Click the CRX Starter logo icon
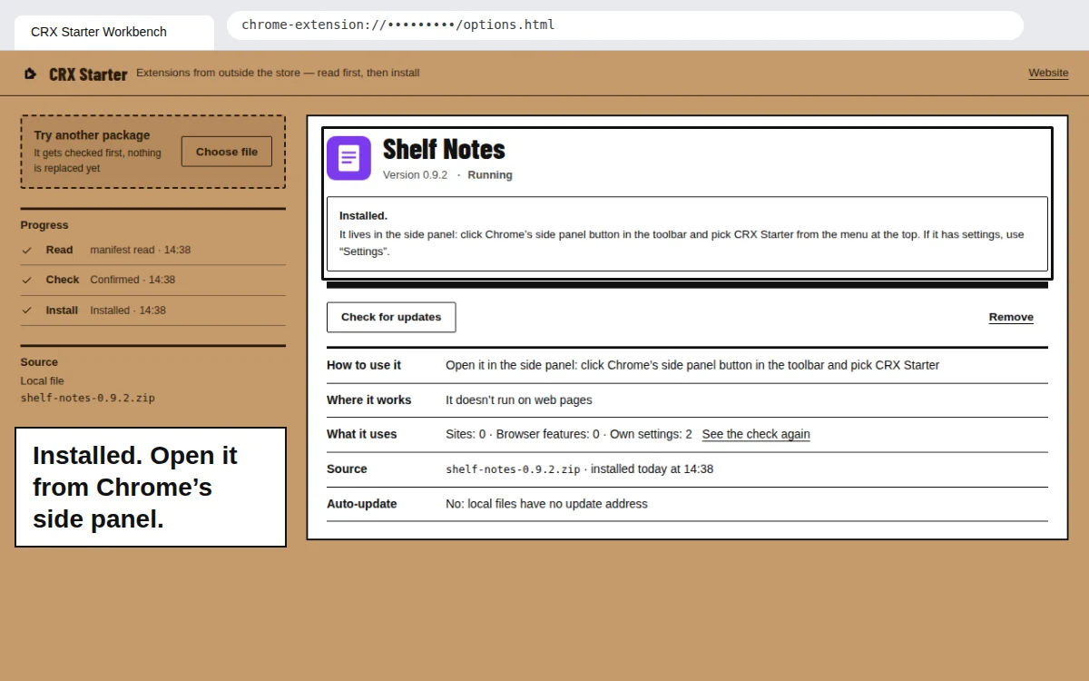 tap(30, 74)
